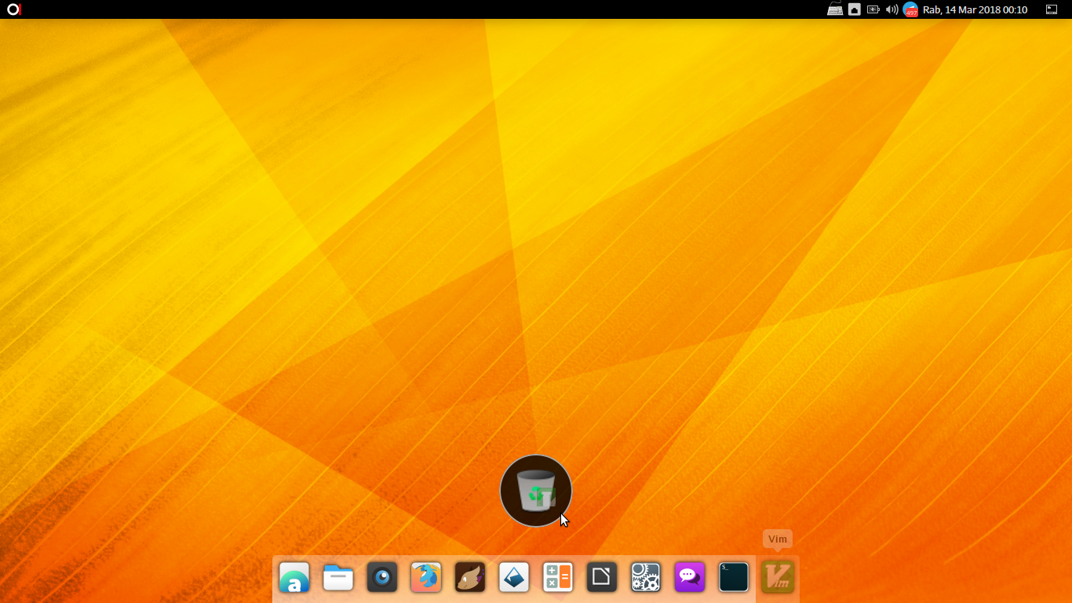Image resolution: width=1072 pixels, height=603 pixels.
Task: Open the volume control in tray
Action: (892, 9)
